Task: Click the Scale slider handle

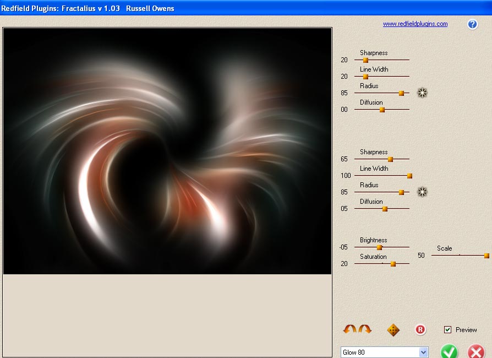Action: 486,256
